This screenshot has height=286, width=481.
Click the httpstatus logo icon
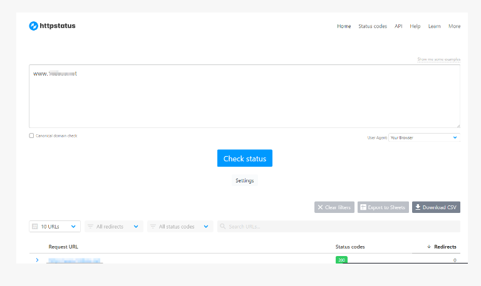tap(34, 26)
